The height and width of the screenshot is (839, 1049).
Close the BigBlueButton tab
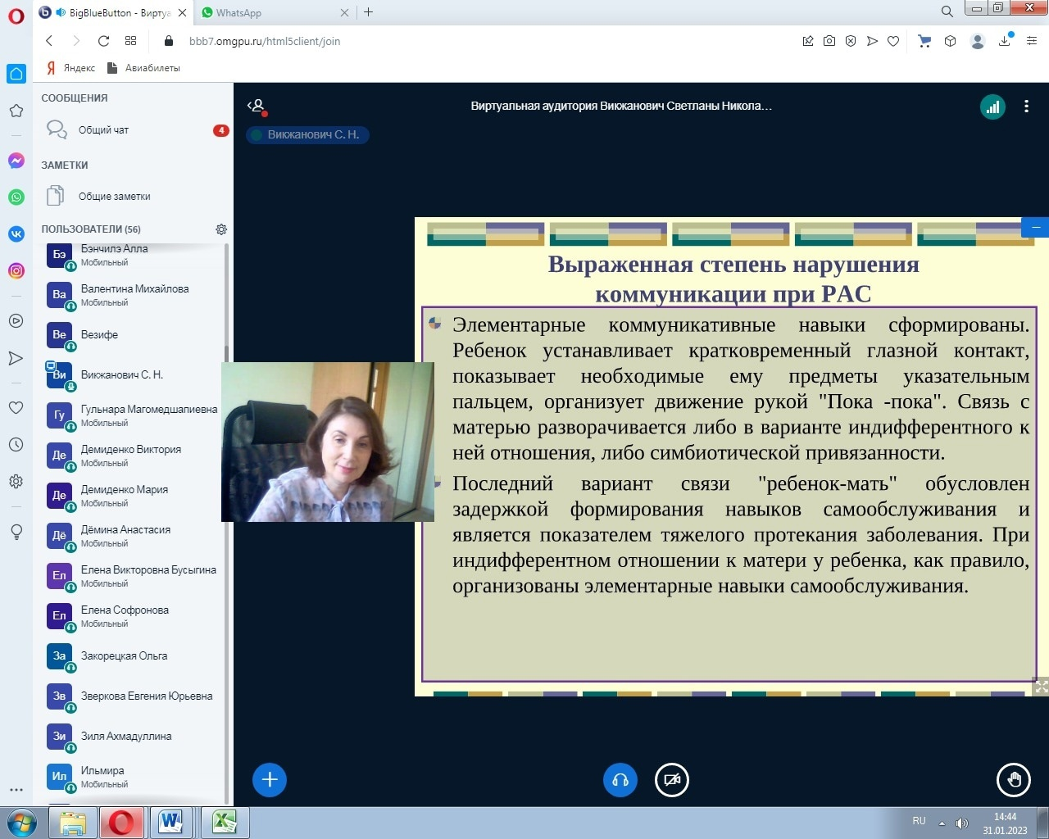[x=182, y=12]
